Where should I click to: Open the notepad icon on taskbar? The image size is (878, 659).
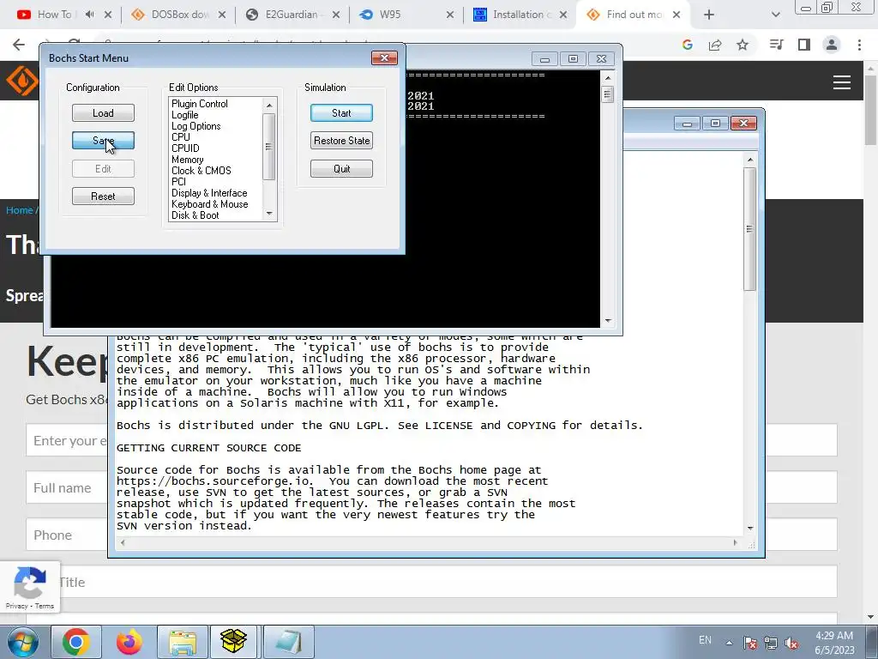288,642
